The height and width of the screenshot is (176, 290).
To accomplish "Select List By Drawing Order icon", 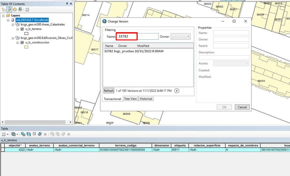I will click(4, 10).
